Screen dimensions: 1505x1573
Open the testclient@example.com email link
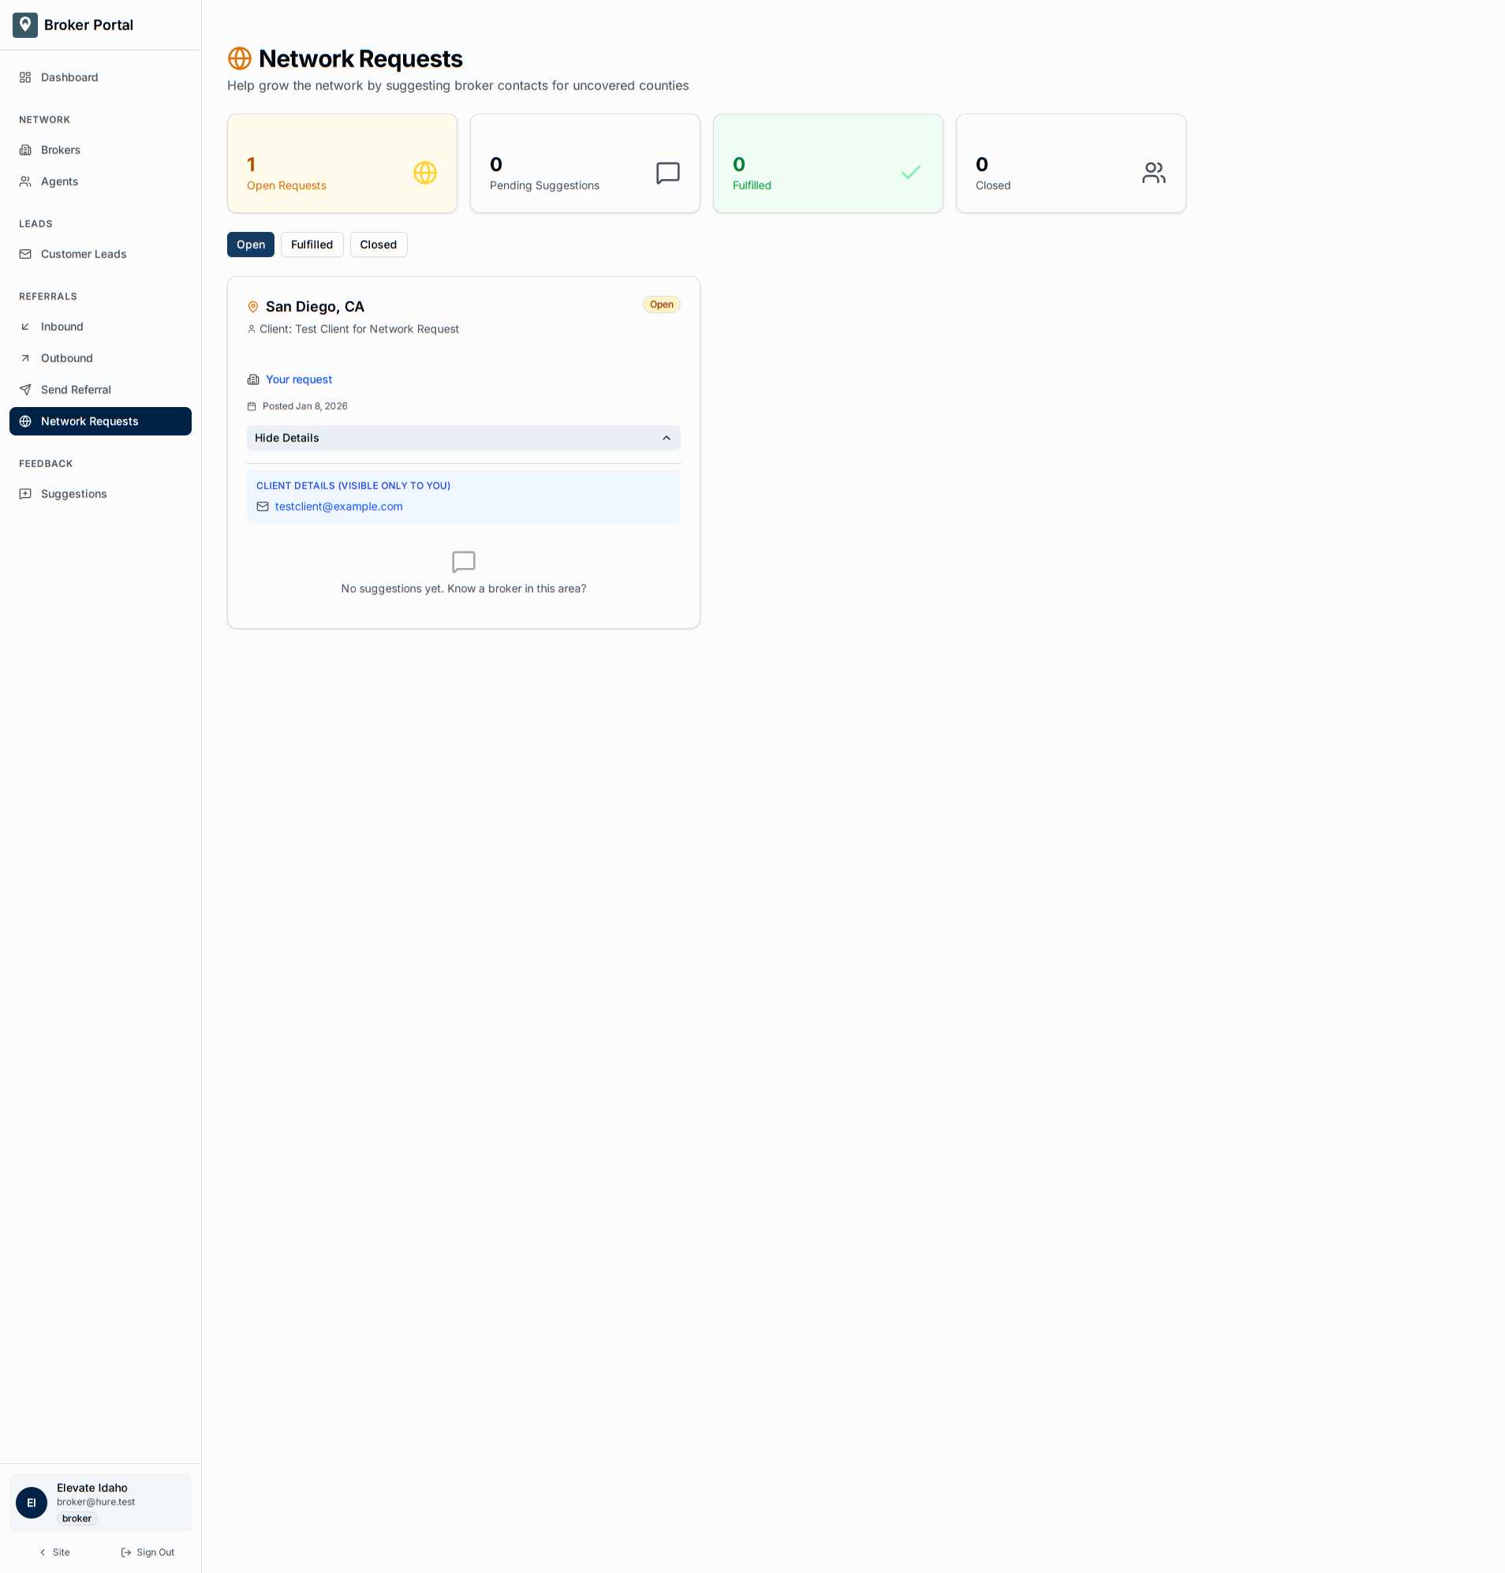338,506
